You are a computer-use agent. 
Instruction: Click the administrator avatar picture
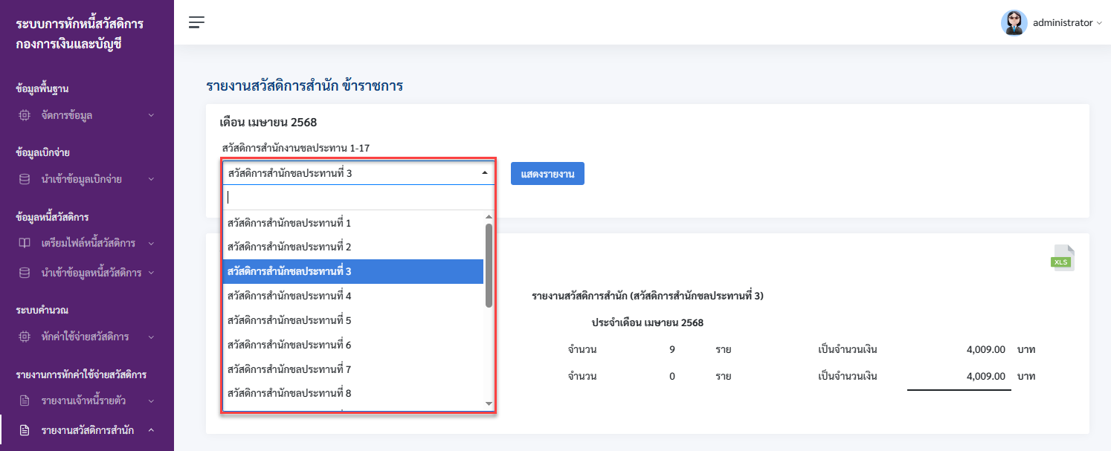(1014, 23)
